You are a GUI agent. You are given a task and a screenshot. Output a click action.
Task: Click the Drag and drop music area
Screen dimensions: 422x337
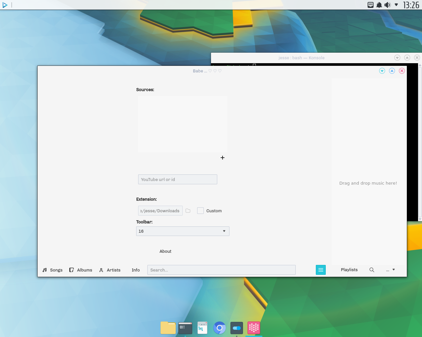[x=368, y=171]
